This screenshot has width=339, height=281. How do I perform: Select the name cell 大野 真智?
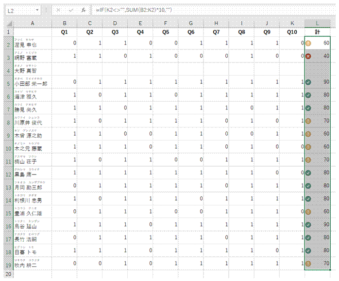click(33, 69)
